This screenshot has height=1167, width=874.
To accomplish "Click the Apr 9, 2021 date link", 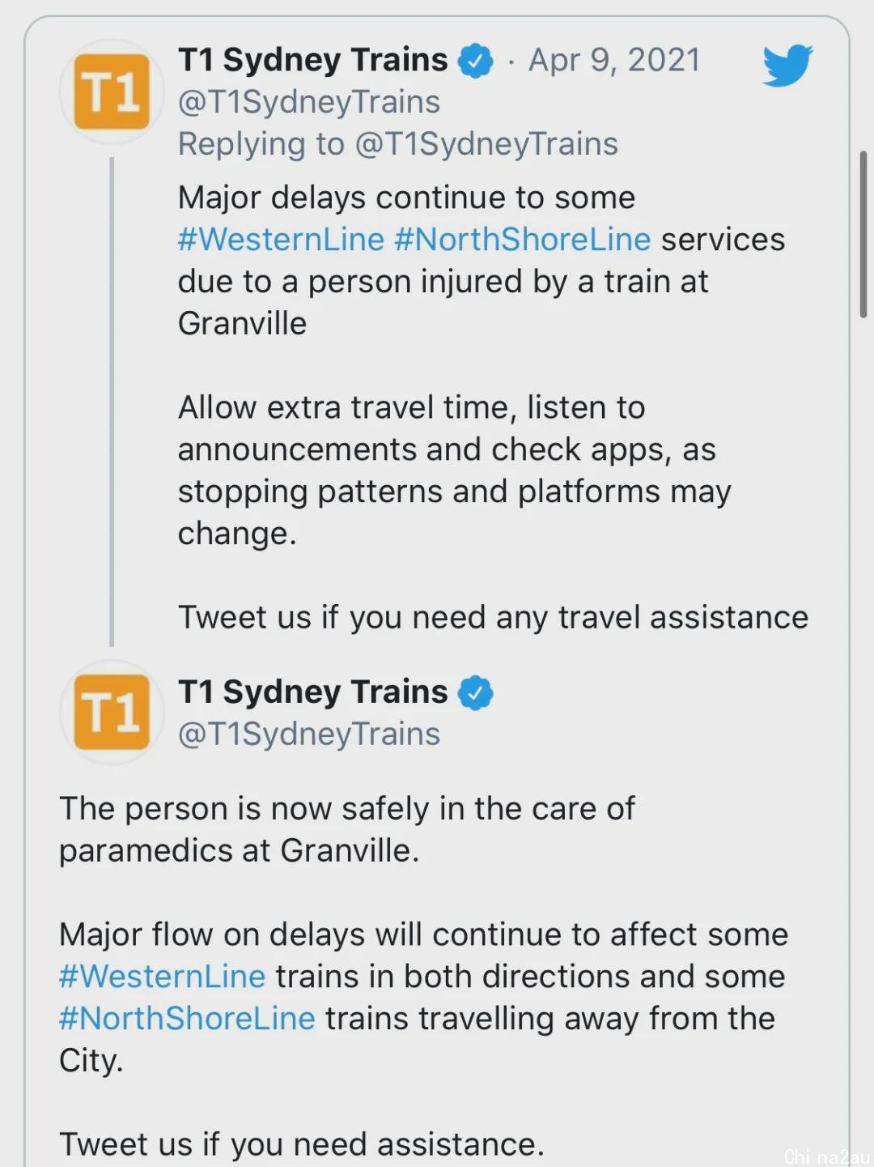I will 614,60.
